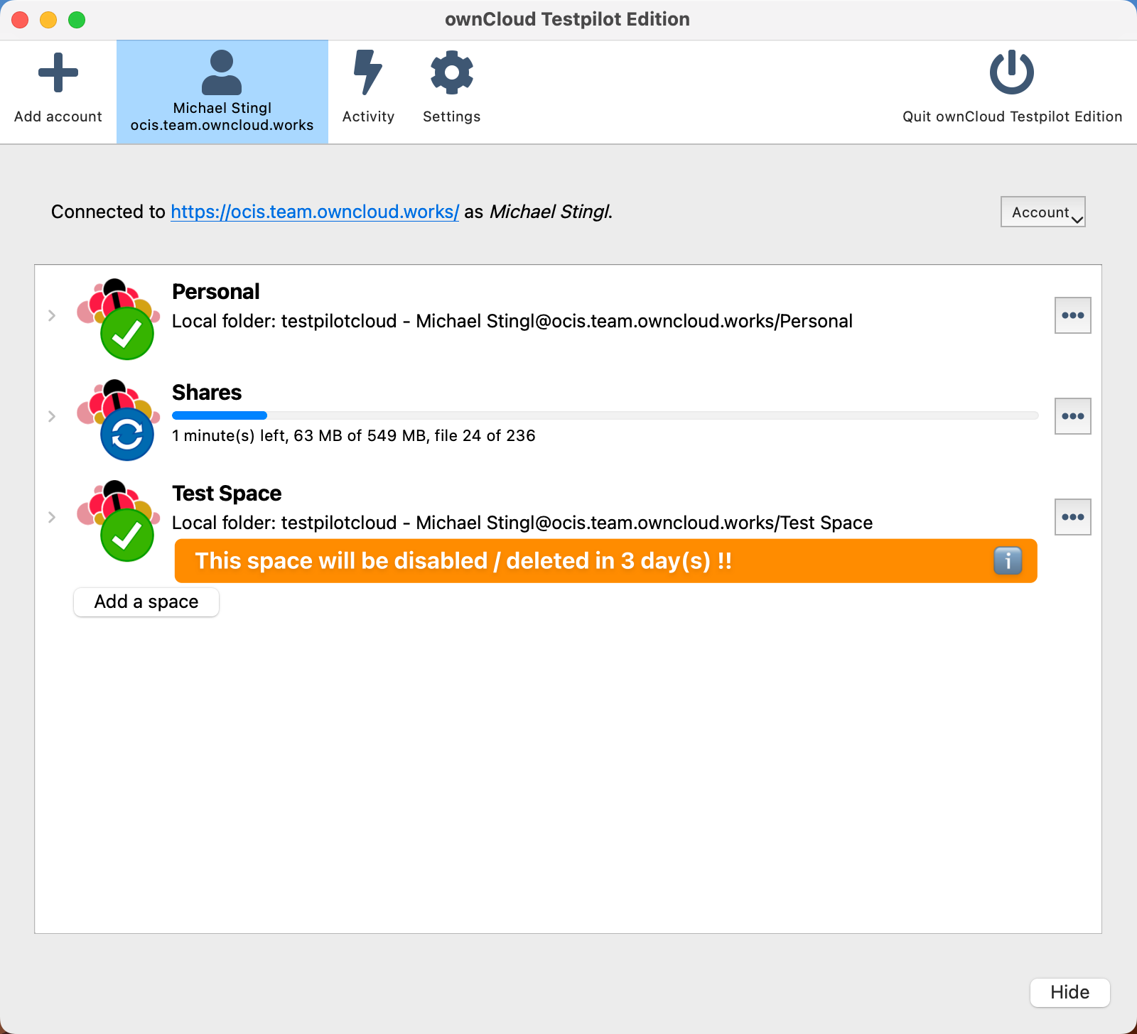This screenshot has width=1137, height=1034.
Task: Open the ocis.team.owncloud.works server link
Action: point(315,212)
